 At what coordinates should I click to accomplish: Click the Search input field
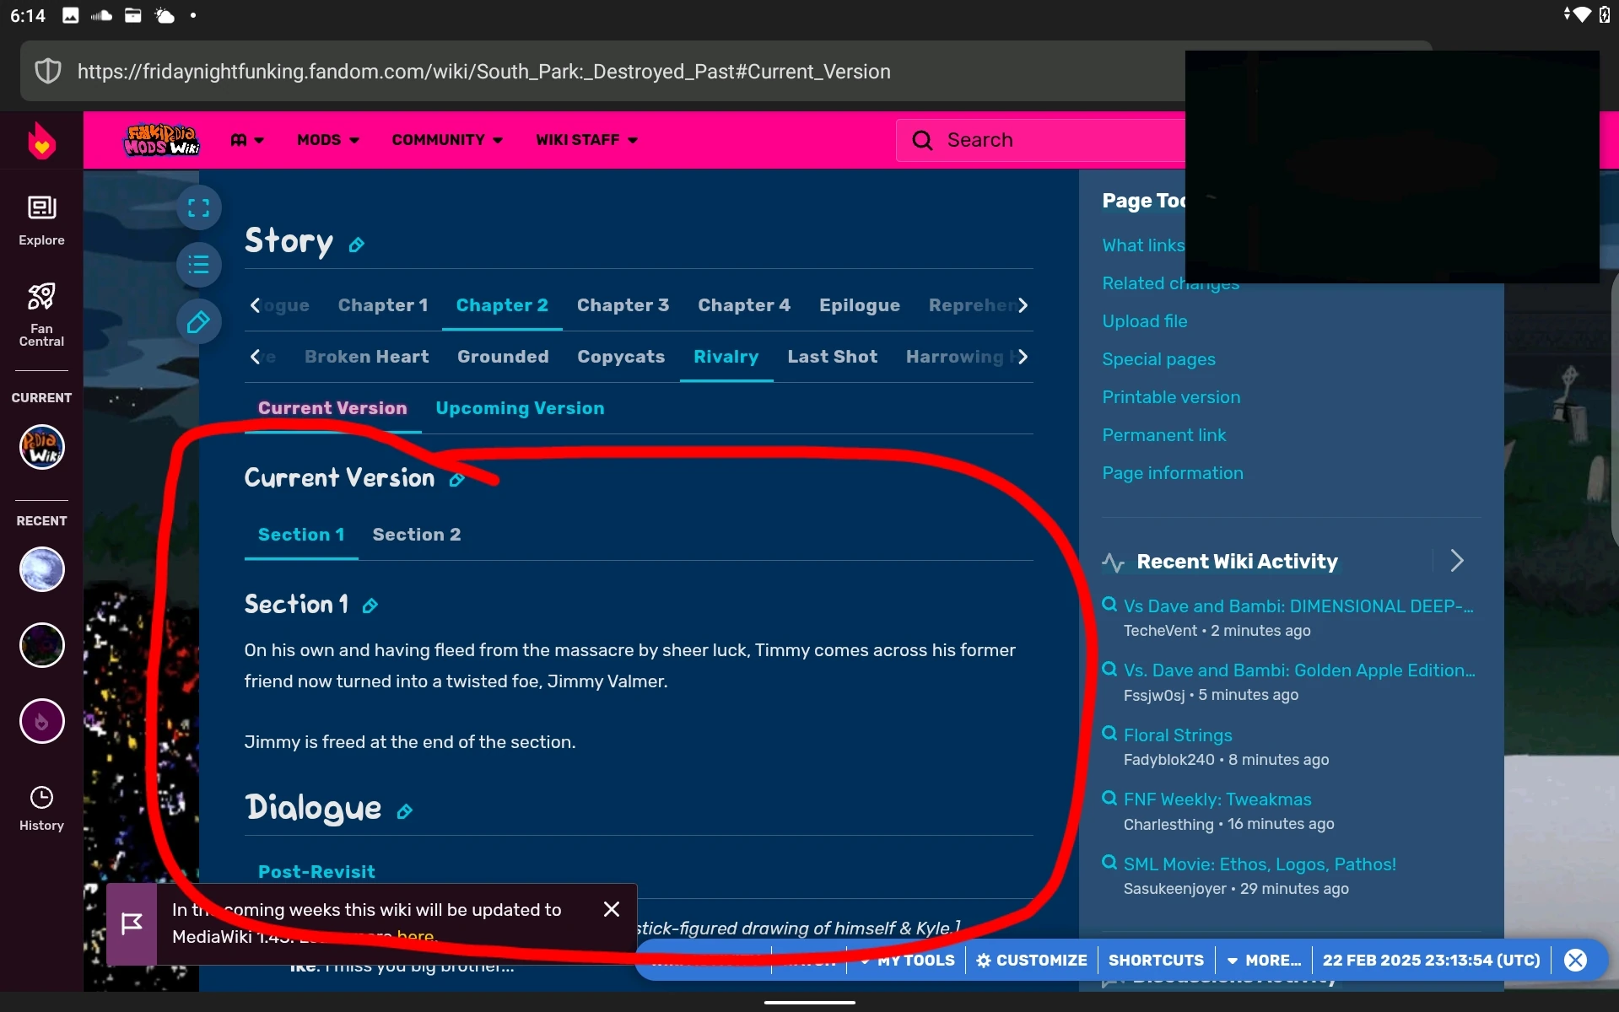[x=1042, y=140]
